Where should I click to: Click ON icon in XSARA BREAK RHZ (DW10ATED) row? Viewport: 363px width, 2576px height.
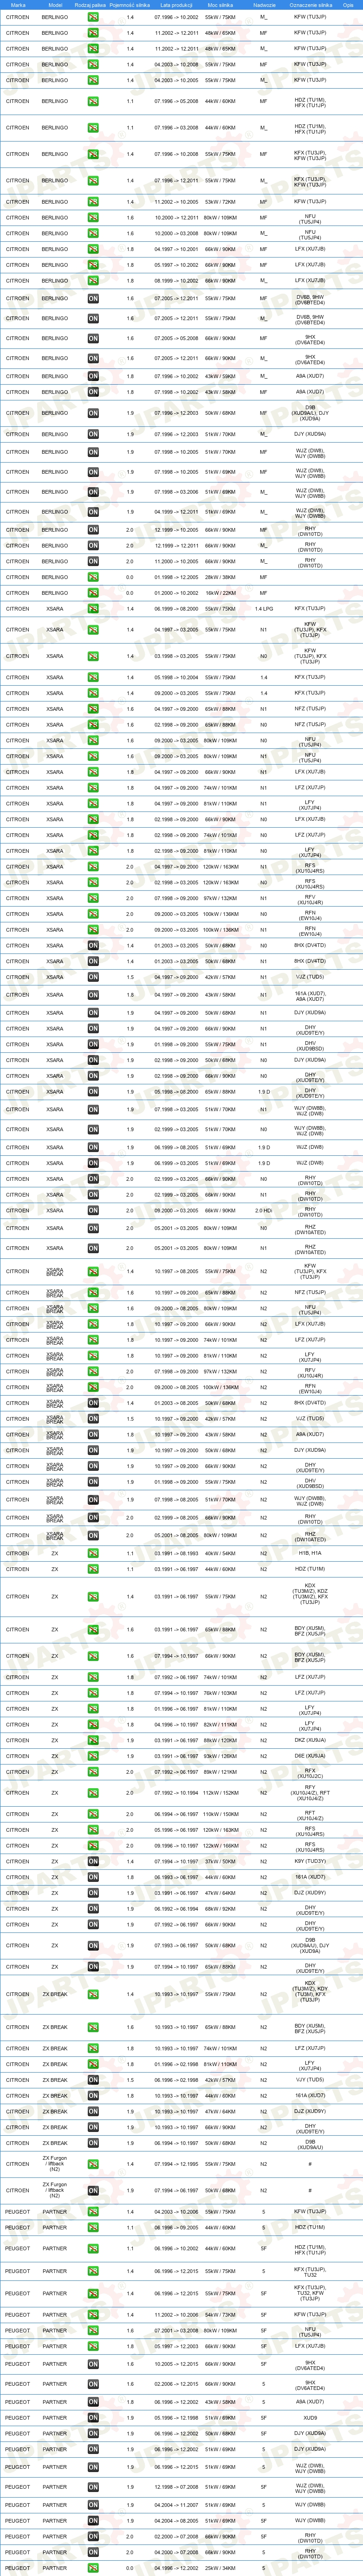click(x=93, y=1535)
